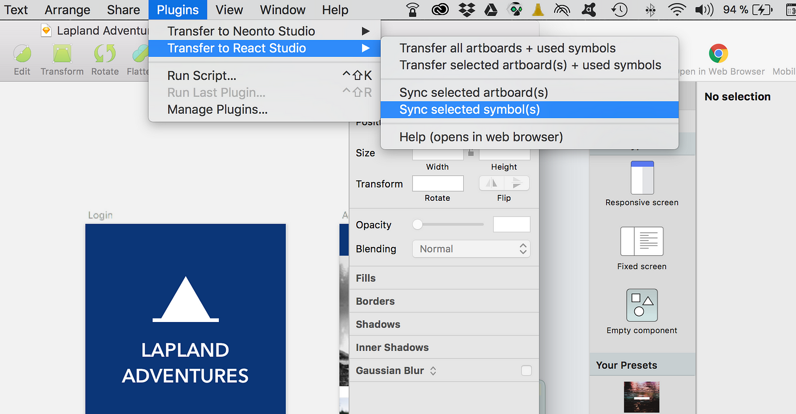
Task: Open the Blending mode dropdown
Action: point(471,249)
